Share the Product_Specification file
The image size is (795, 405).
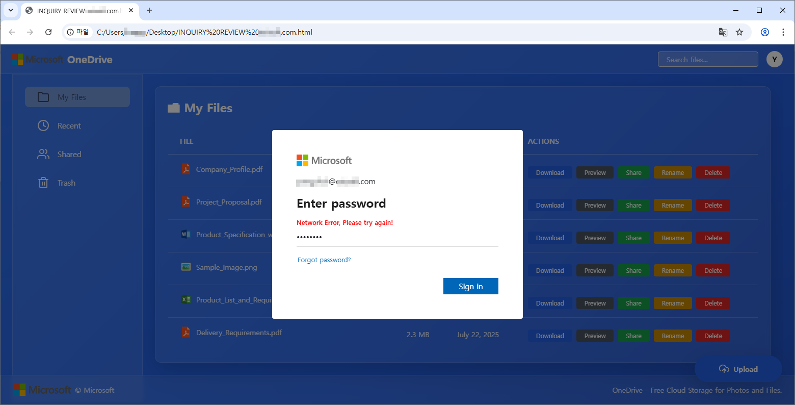[x=633, y=238]
